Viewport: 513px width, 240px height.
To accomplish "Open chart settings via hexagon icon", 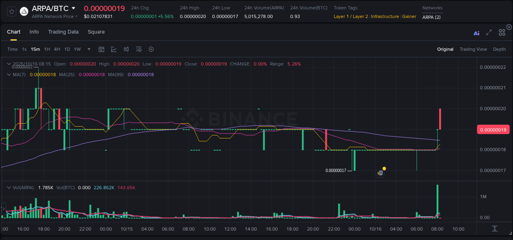I will 151,49.
